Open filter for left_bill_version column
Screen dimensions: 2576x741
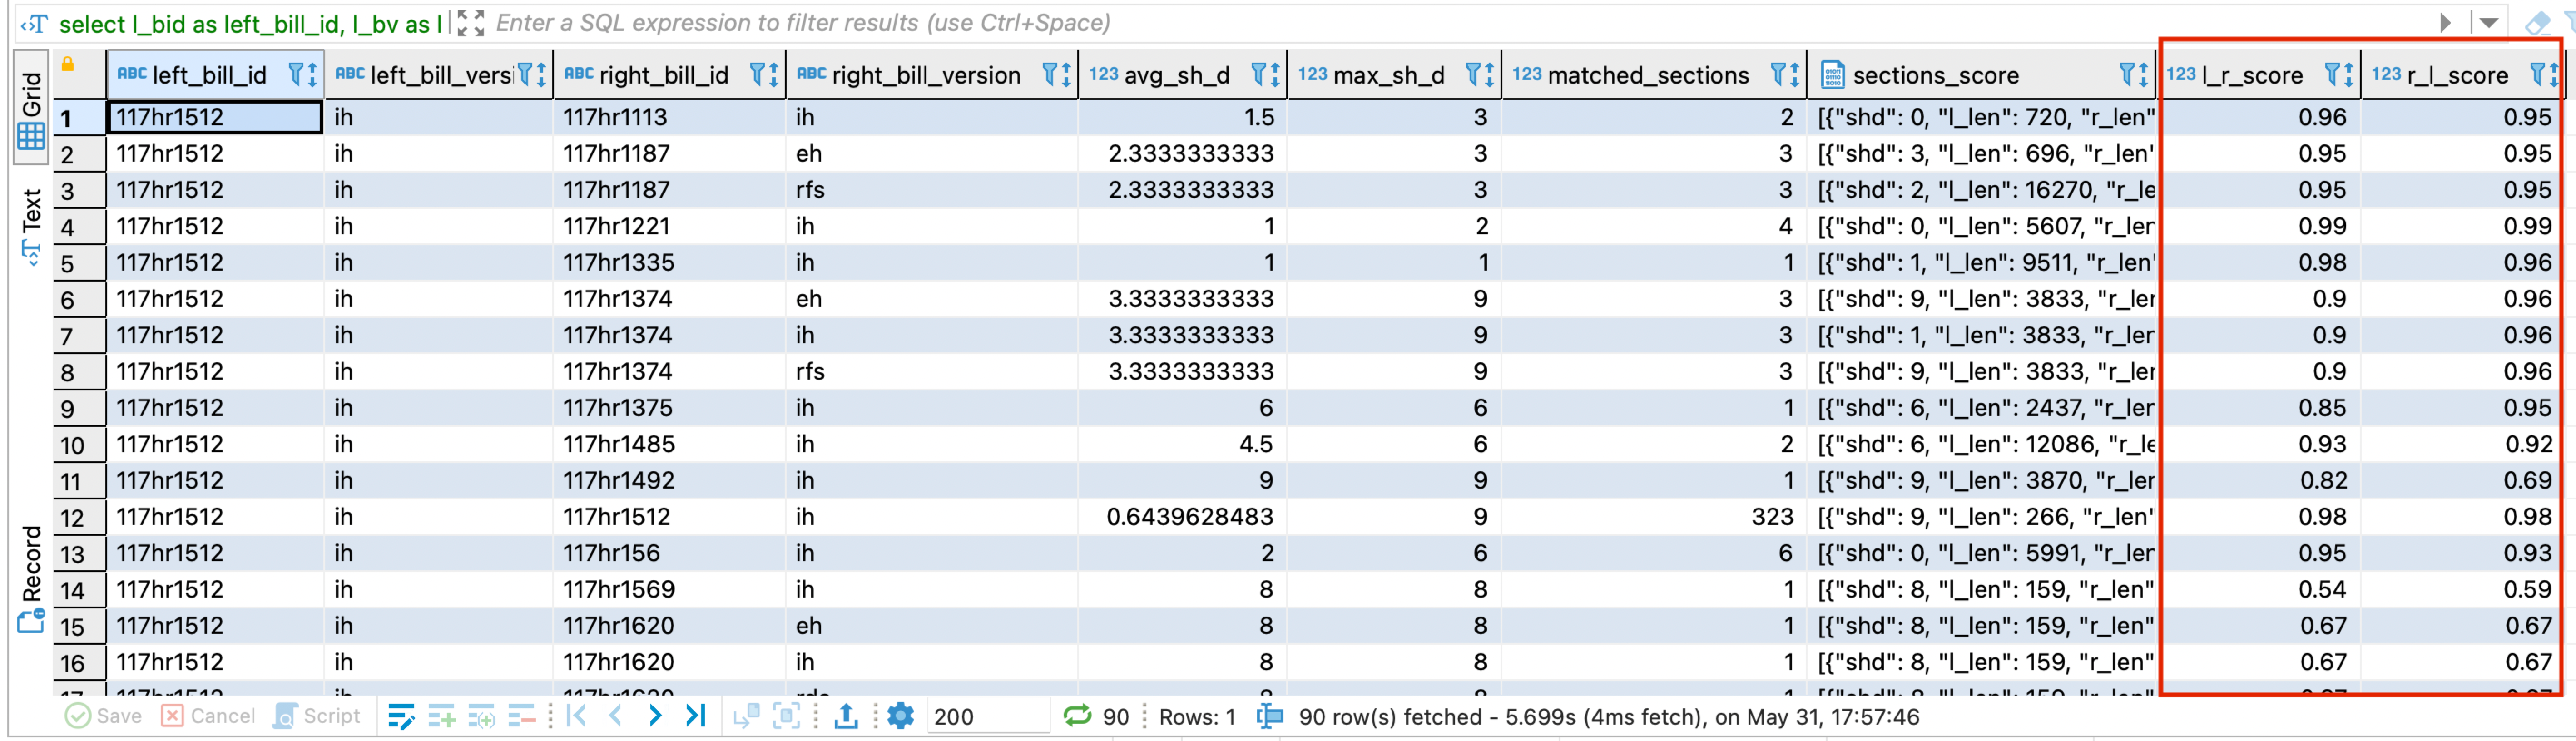525,75
